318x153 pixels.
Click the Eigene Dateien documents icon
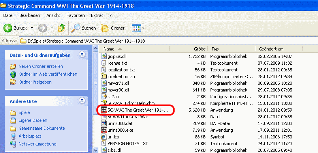pyautogui.click(x=13, y=120)
